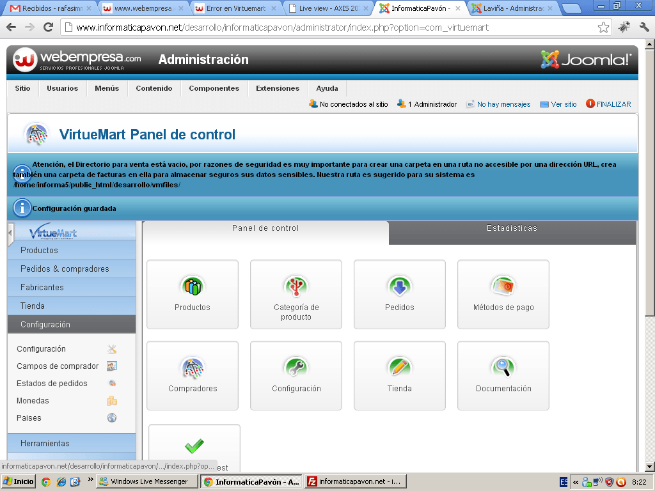Reload the page with refresh icon
Viewport: 655px width, 491px height.
pyautogui.click(x=49, y=27)
